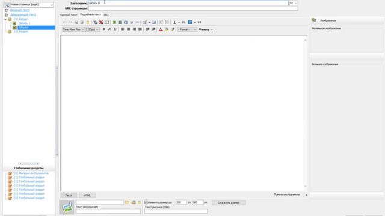Open the Times New Roman font dropdown
385x216 pixels.
pyautogui.click(x=73, y=29)
